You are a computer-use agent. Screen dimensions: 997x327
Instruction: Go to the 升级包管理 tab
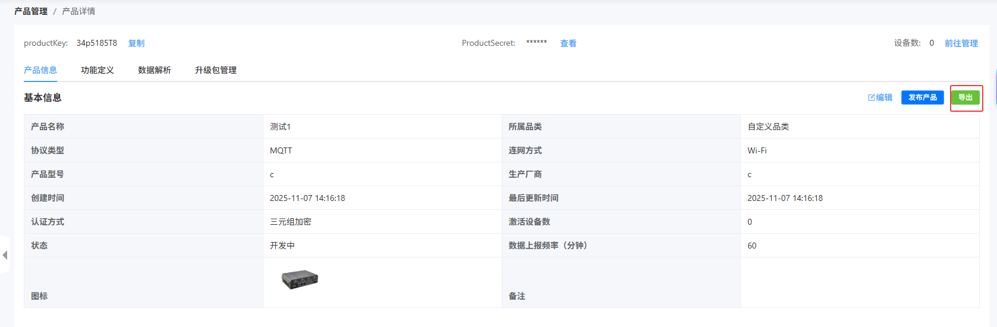point(216,70)
